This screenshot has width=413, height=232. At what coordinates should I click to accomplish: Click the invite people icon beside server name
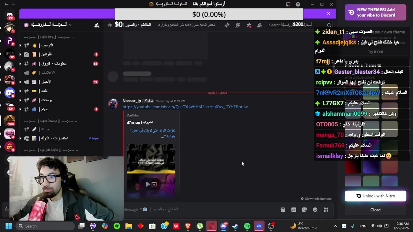point(96,25)
